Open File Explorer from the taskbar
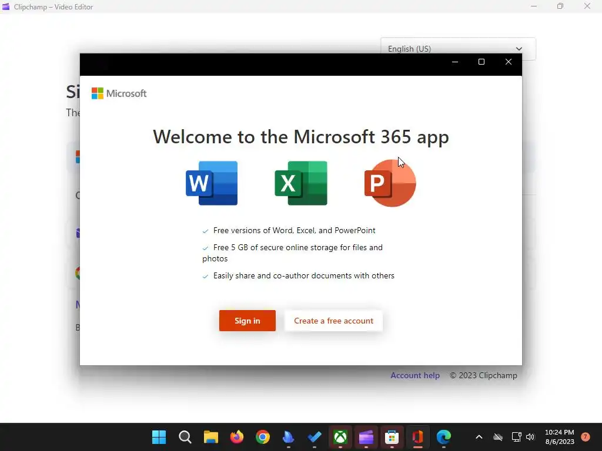 click(211, 437)
